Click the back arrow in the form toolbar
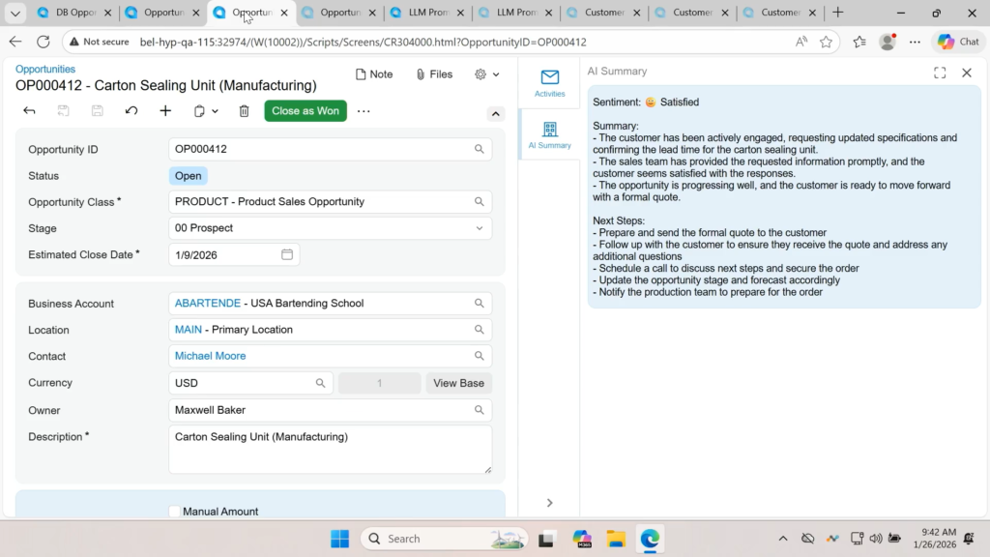The image size is (990, 557). (29, 111)
